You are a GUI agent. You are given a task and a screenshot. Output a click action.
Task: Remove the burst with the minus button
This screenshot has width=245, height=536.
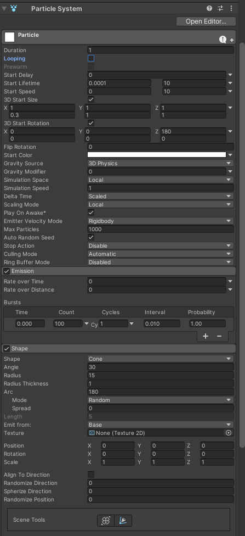click(219, 336)
